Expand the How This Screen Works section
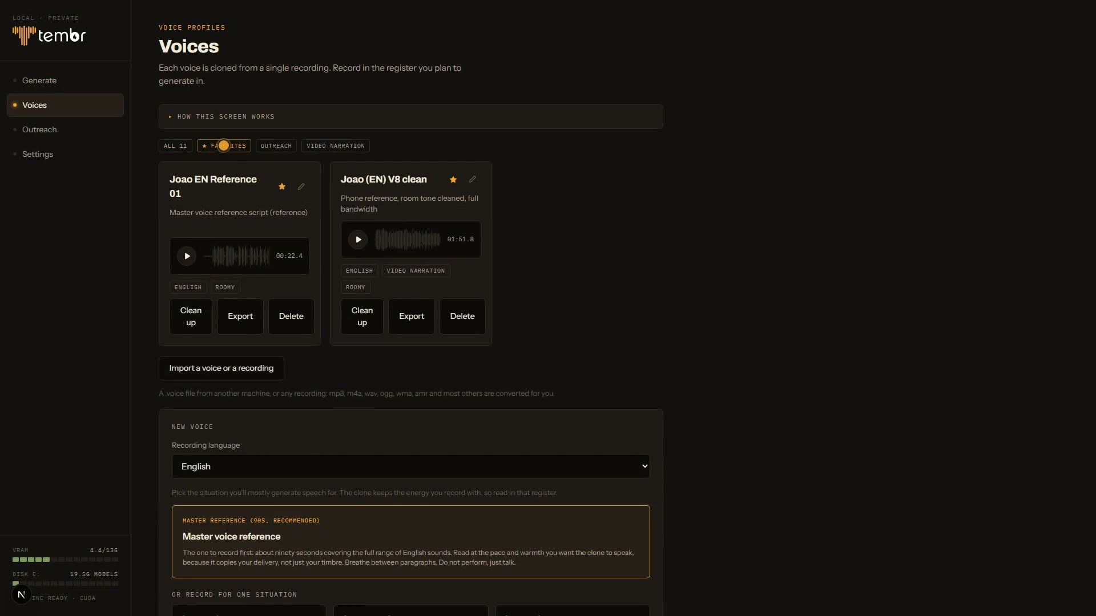1096x616 pixels. (410, 117)
